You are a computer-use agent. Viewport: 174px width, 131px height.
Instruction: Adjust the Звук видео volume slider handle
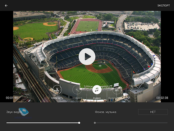click(79, 123)
